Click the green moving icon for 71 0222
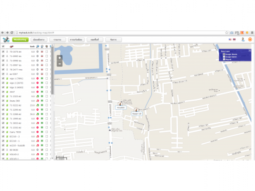 [38, 105]
